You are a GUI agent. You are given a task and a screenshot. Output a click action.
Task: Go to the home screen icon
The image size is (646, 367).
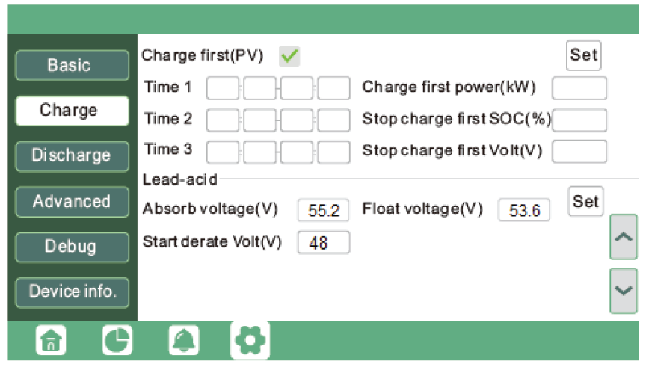52,342
